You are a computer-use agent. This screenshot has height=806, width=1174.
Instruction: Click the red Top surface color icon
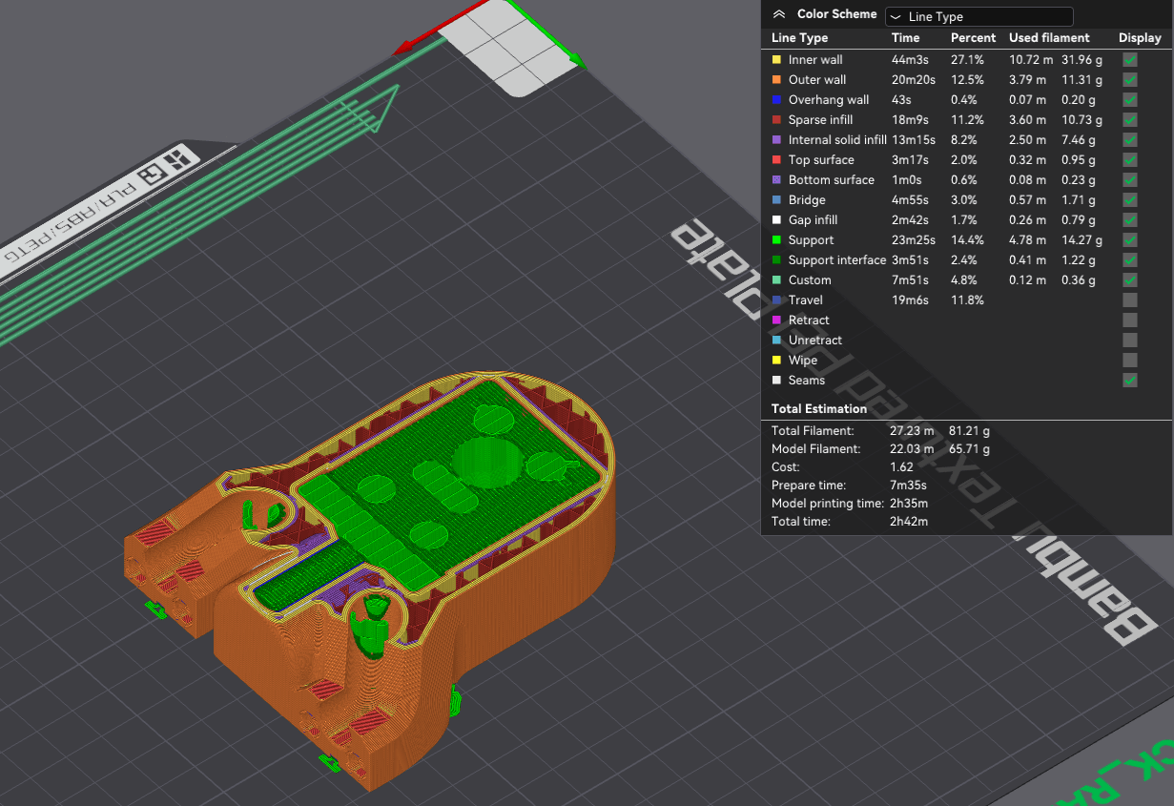[x=776, y=160]
